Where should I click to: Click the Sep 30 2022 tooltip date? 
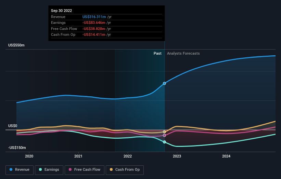pyautogui.click(x=62, y=11)
